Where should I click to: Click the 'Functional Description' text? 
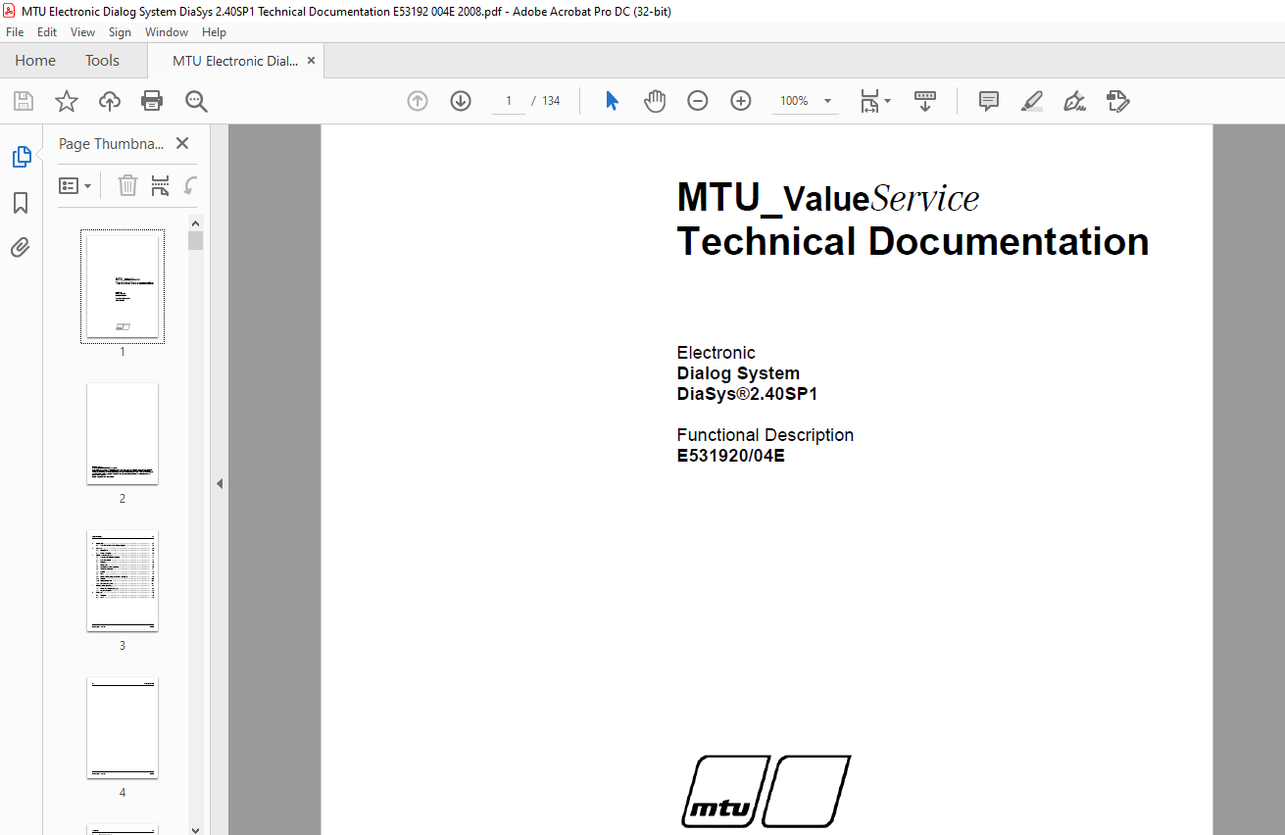(766, 435)
